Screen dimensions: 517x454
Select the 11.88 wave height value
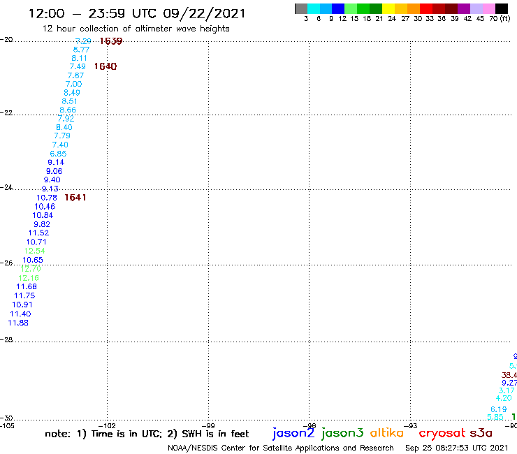tap(18, 323)
